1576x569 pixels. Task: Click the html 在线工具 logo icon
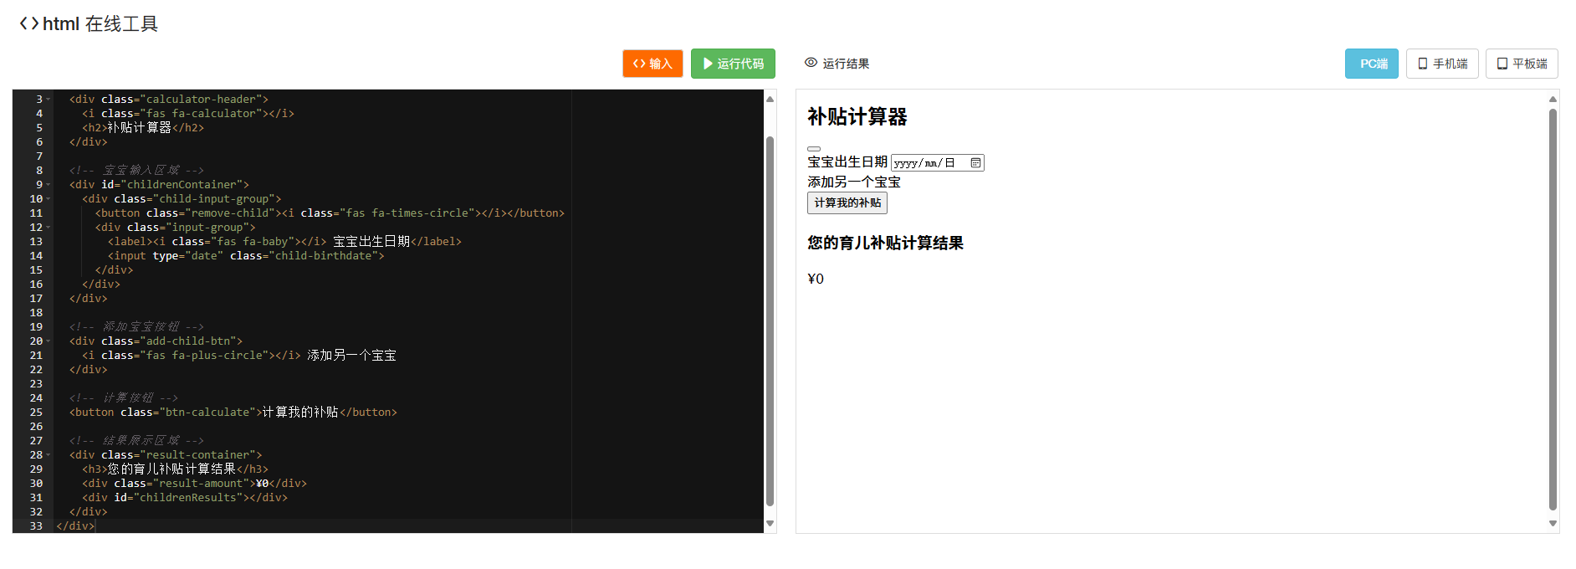28,23
